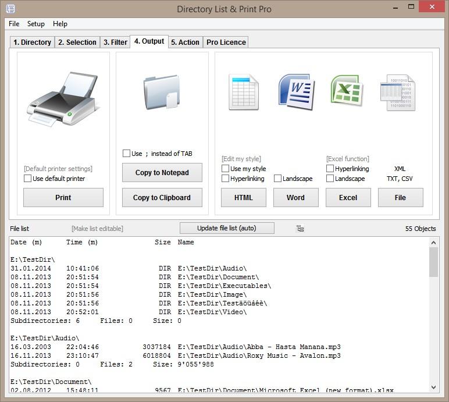Click the File export button
Image resolution: width=449 pixels, height=402 pixels.
[x=400, y=197]
